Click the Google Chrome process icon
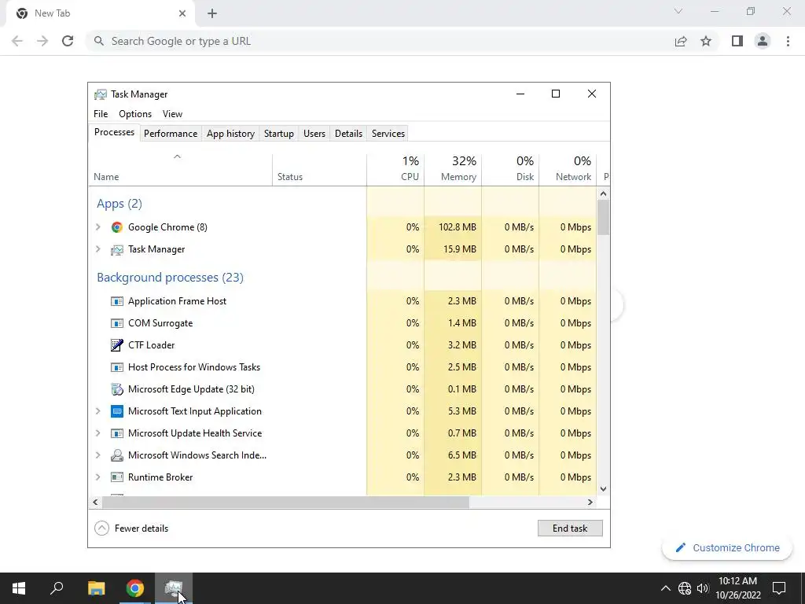Image resolution: width=805 pixels, height=604 pixels. [117, 227]
